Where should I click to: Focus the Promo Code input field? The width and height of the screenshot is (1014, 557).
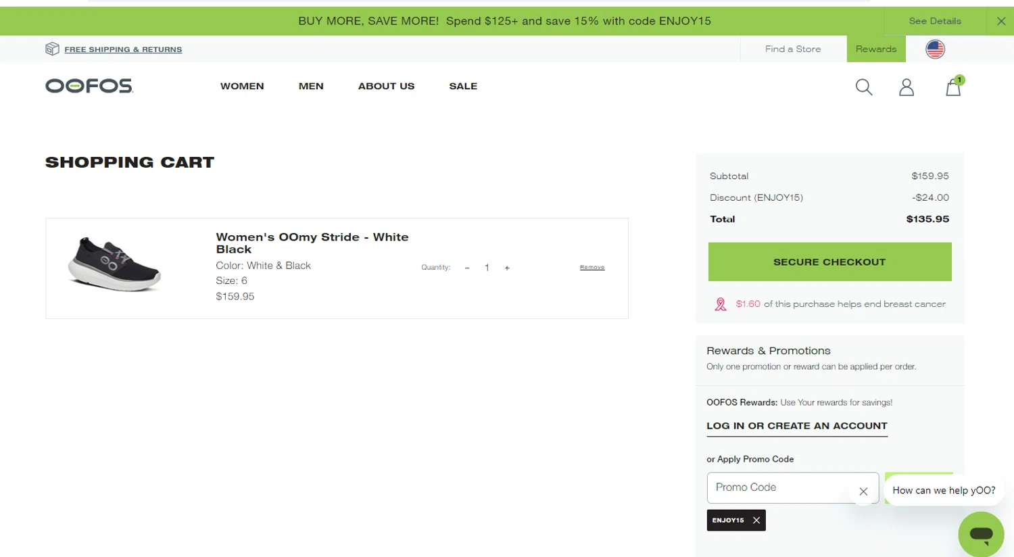(793, 487)
